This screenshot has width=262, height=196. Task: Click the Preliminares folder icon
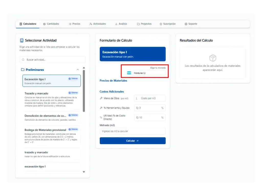click(x=23, y=70)
